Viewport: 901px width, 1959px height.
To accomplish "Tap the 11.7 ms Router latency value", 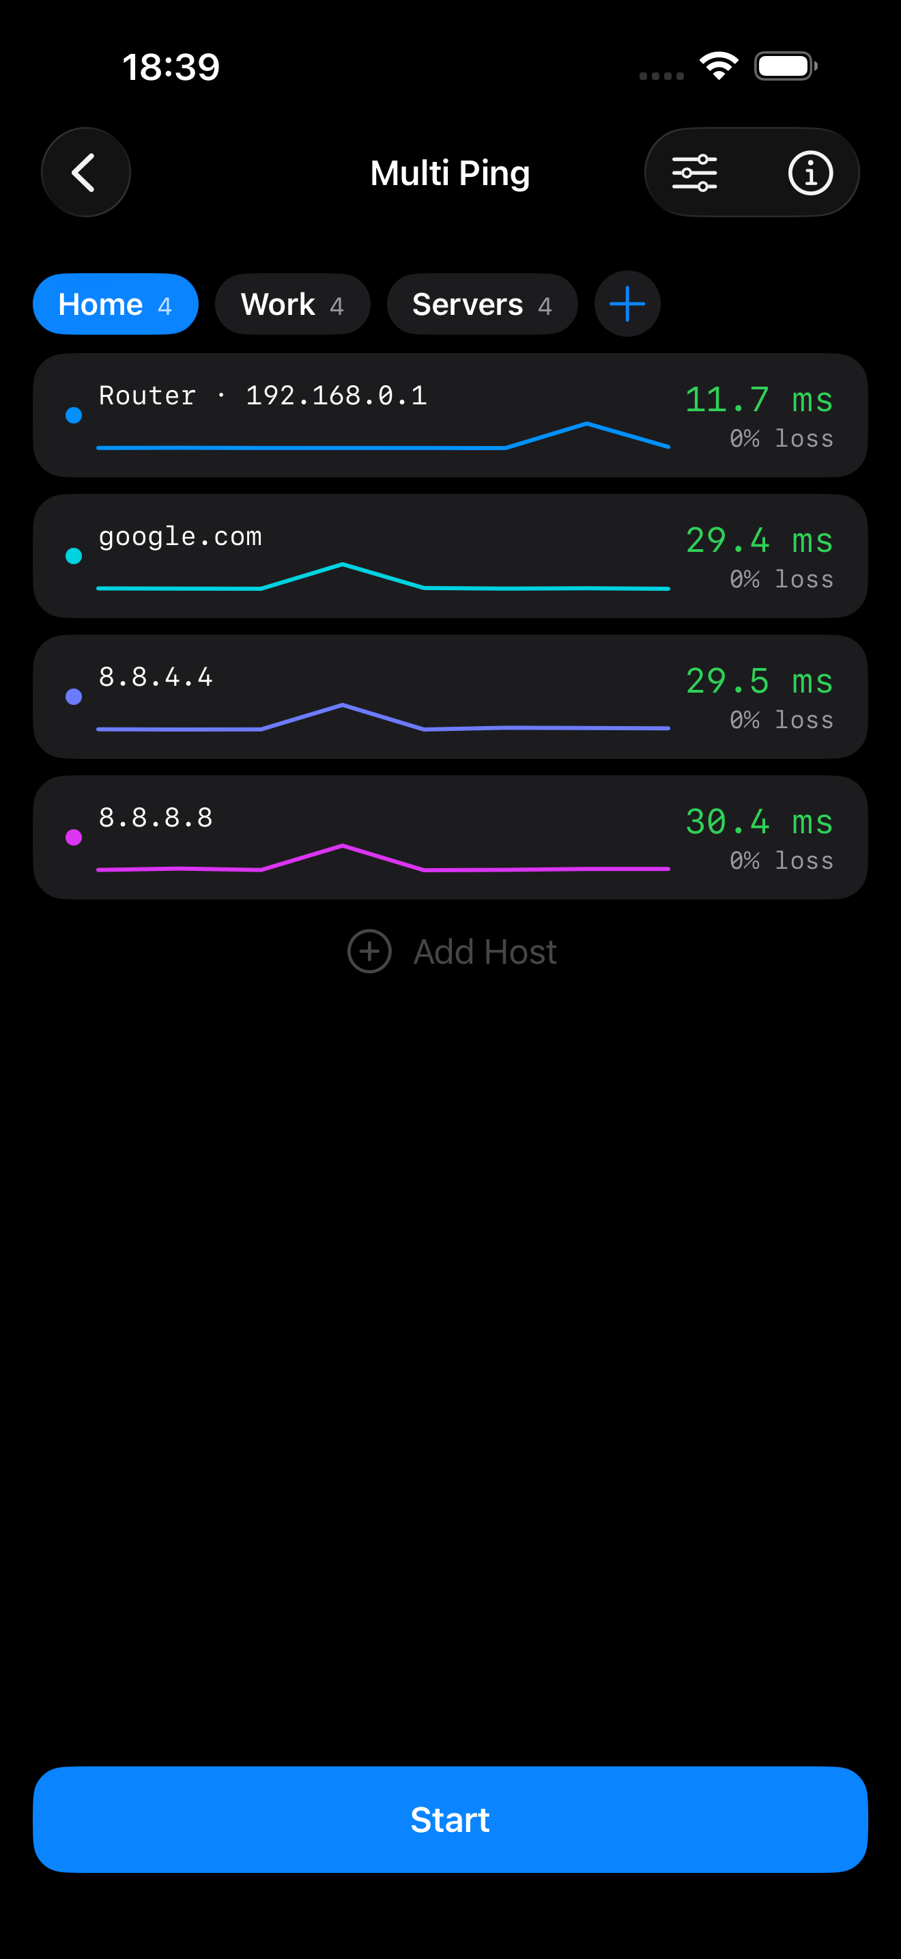I will tap(759, 400).
